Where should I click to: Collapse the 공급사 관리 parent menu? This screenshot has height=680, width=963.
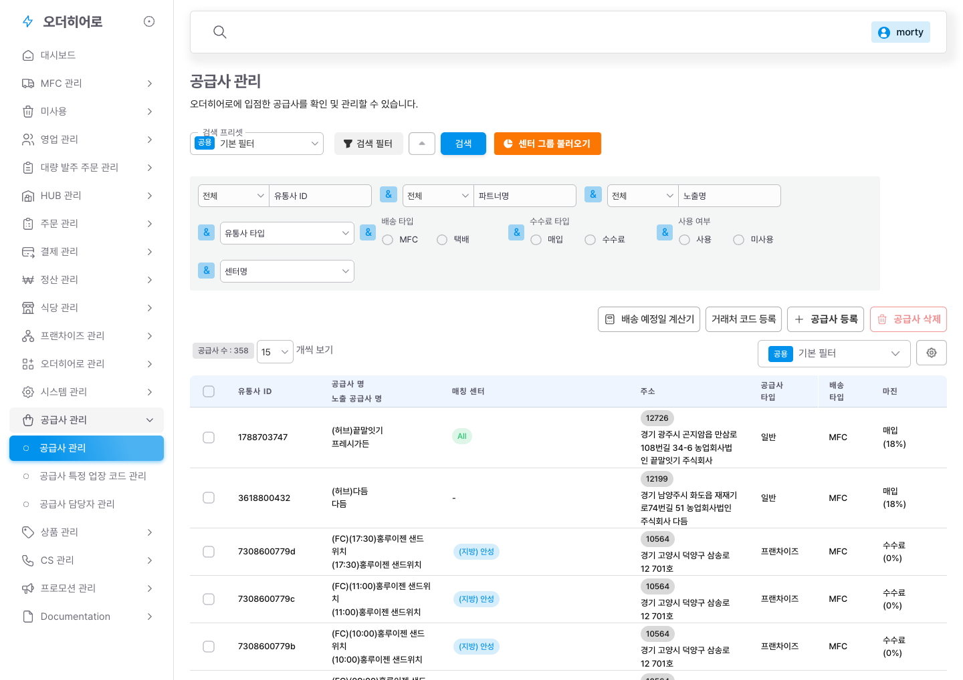click(87, 420)
